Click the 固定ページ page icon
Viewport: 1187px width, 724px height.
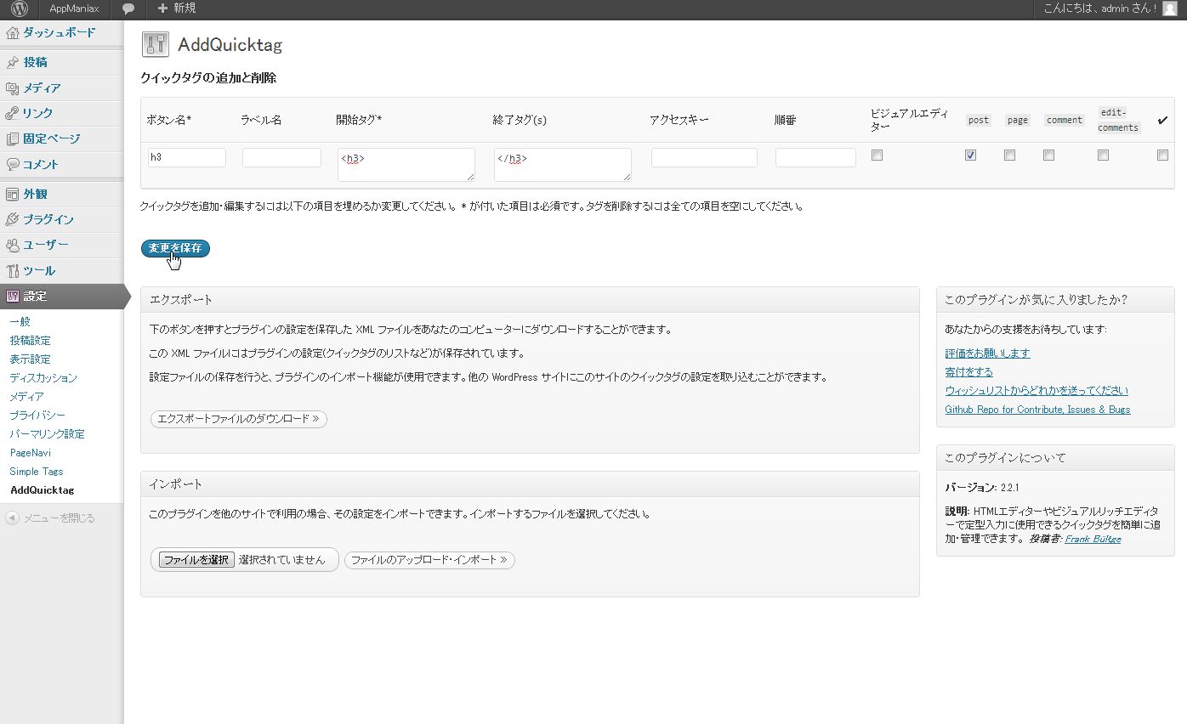(12, 139)
